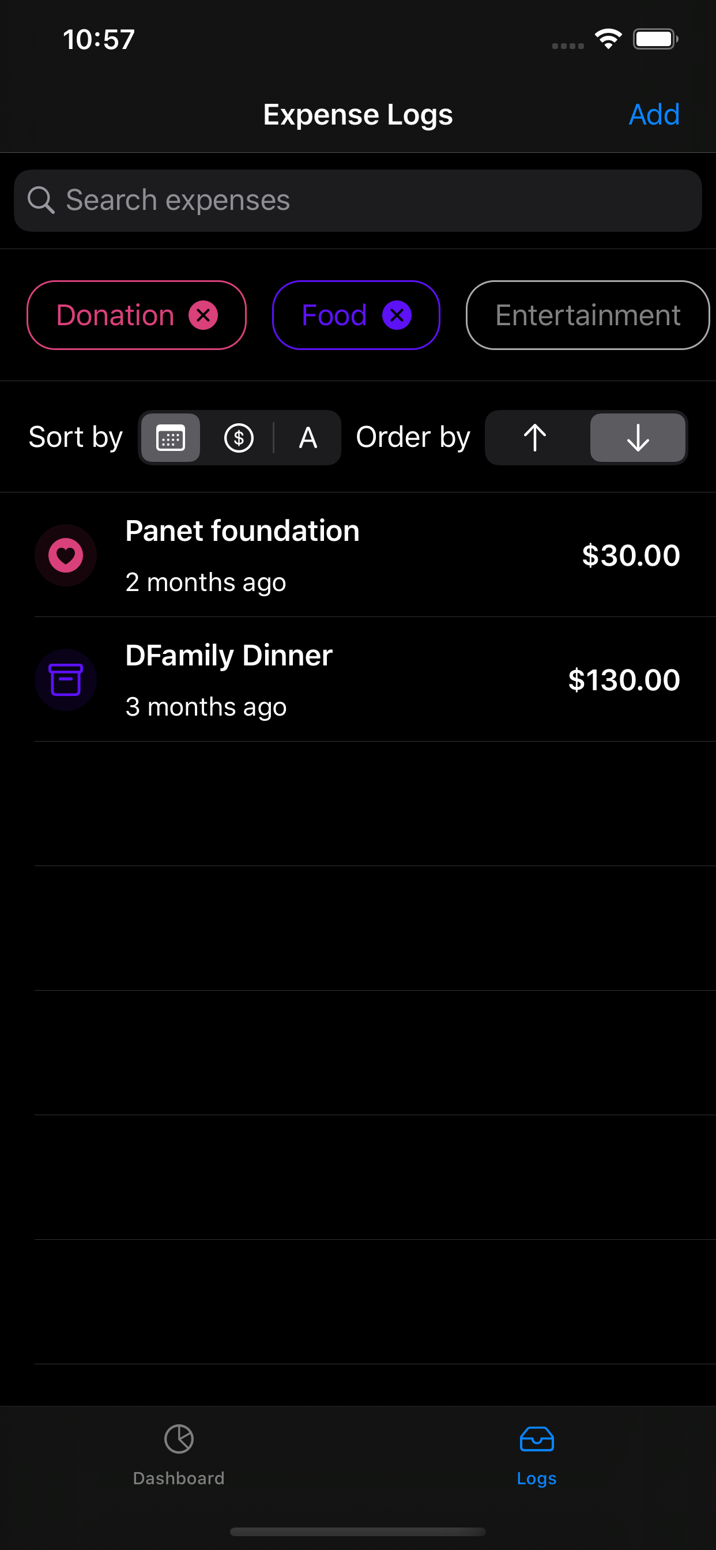Focus the Search expenses field
The width and height of the screenshot is (716, 1550).
click(x=373, y=200)
